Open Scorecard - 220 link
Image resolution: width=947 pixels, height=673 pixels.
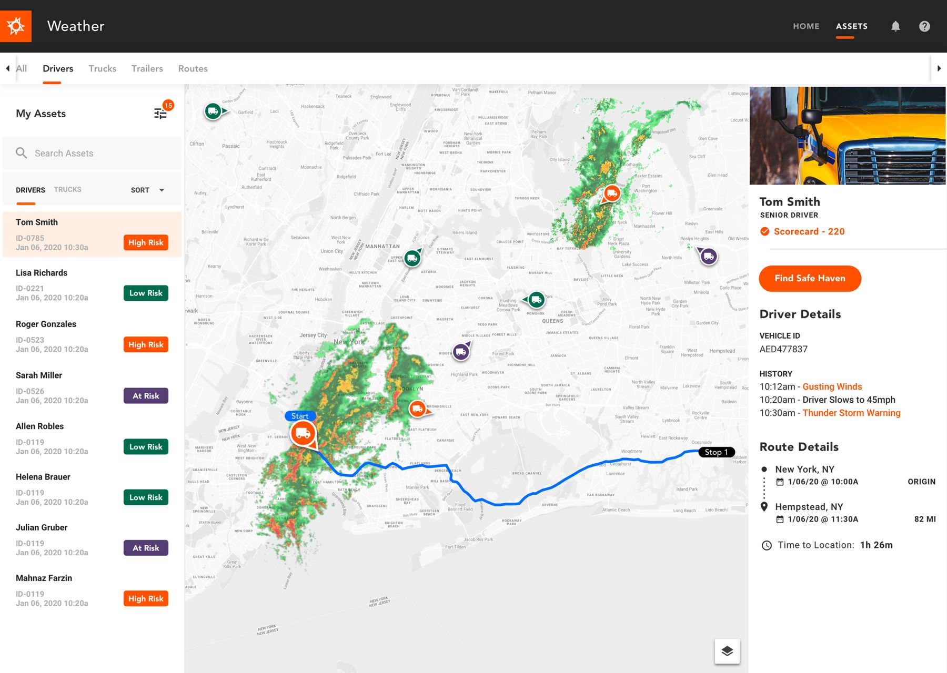[809, 231]
